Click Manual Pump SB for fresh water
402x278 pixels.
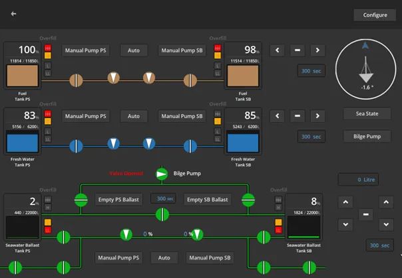[182, 116]
